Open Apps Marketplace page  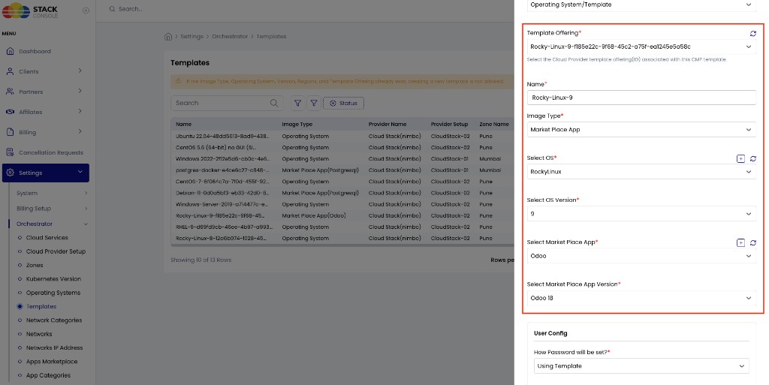[x=52, y=362]
